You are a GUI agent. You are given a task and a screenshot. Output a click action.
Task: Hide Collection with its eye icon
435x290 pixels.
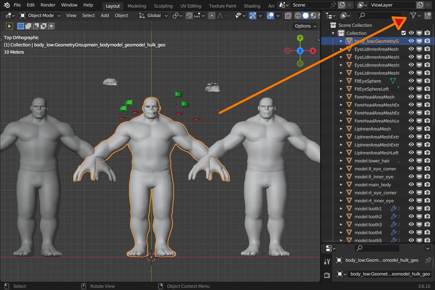click(411, 33)
